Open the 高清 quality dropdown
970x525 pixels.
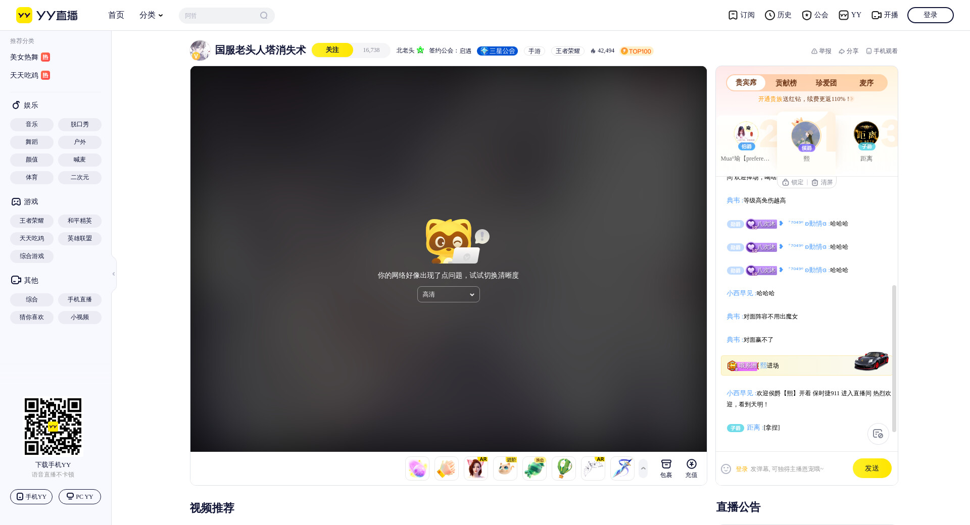pyautogui.click(x=449, y=294)
